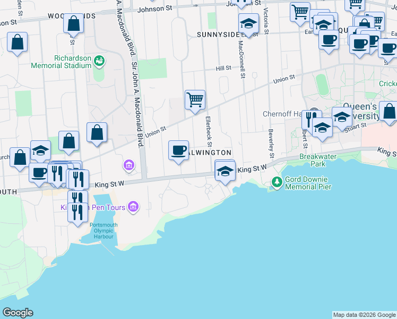Open the fork-and-knife marker near Chernoff Hall
This screenshot has height=319, width=397.
308,122
